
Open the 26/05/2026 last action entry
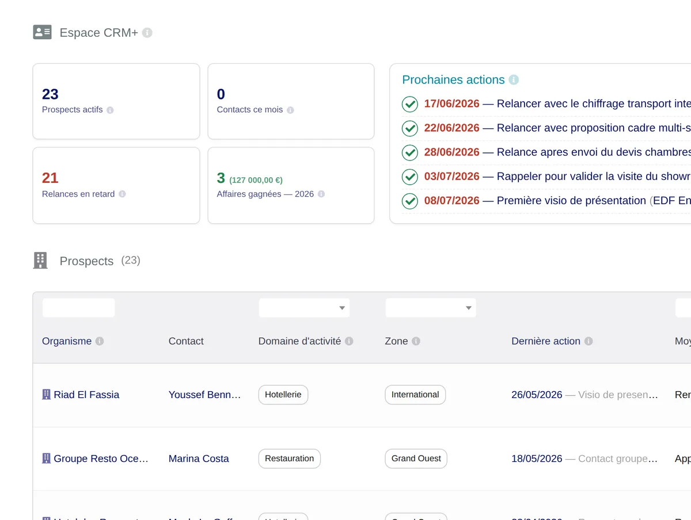point(584,395)
